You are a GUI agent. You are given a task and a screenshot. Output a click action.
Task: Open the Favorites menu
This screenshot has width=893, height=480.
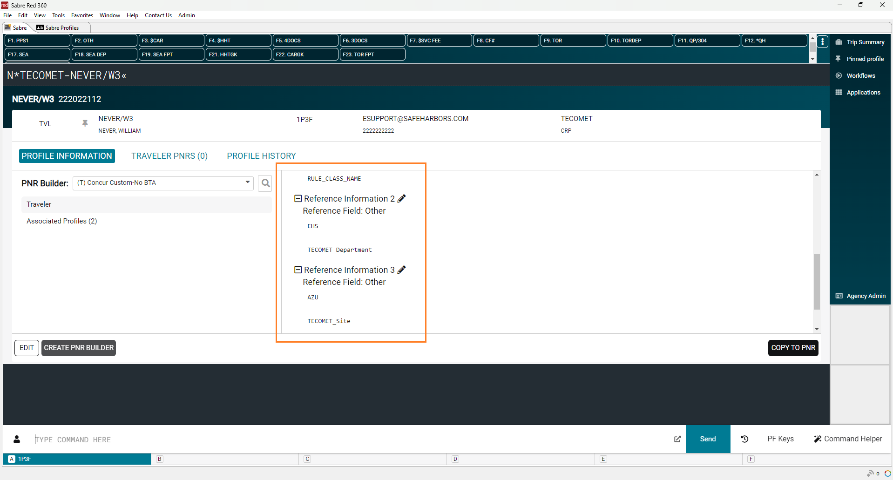pos(82,15)
